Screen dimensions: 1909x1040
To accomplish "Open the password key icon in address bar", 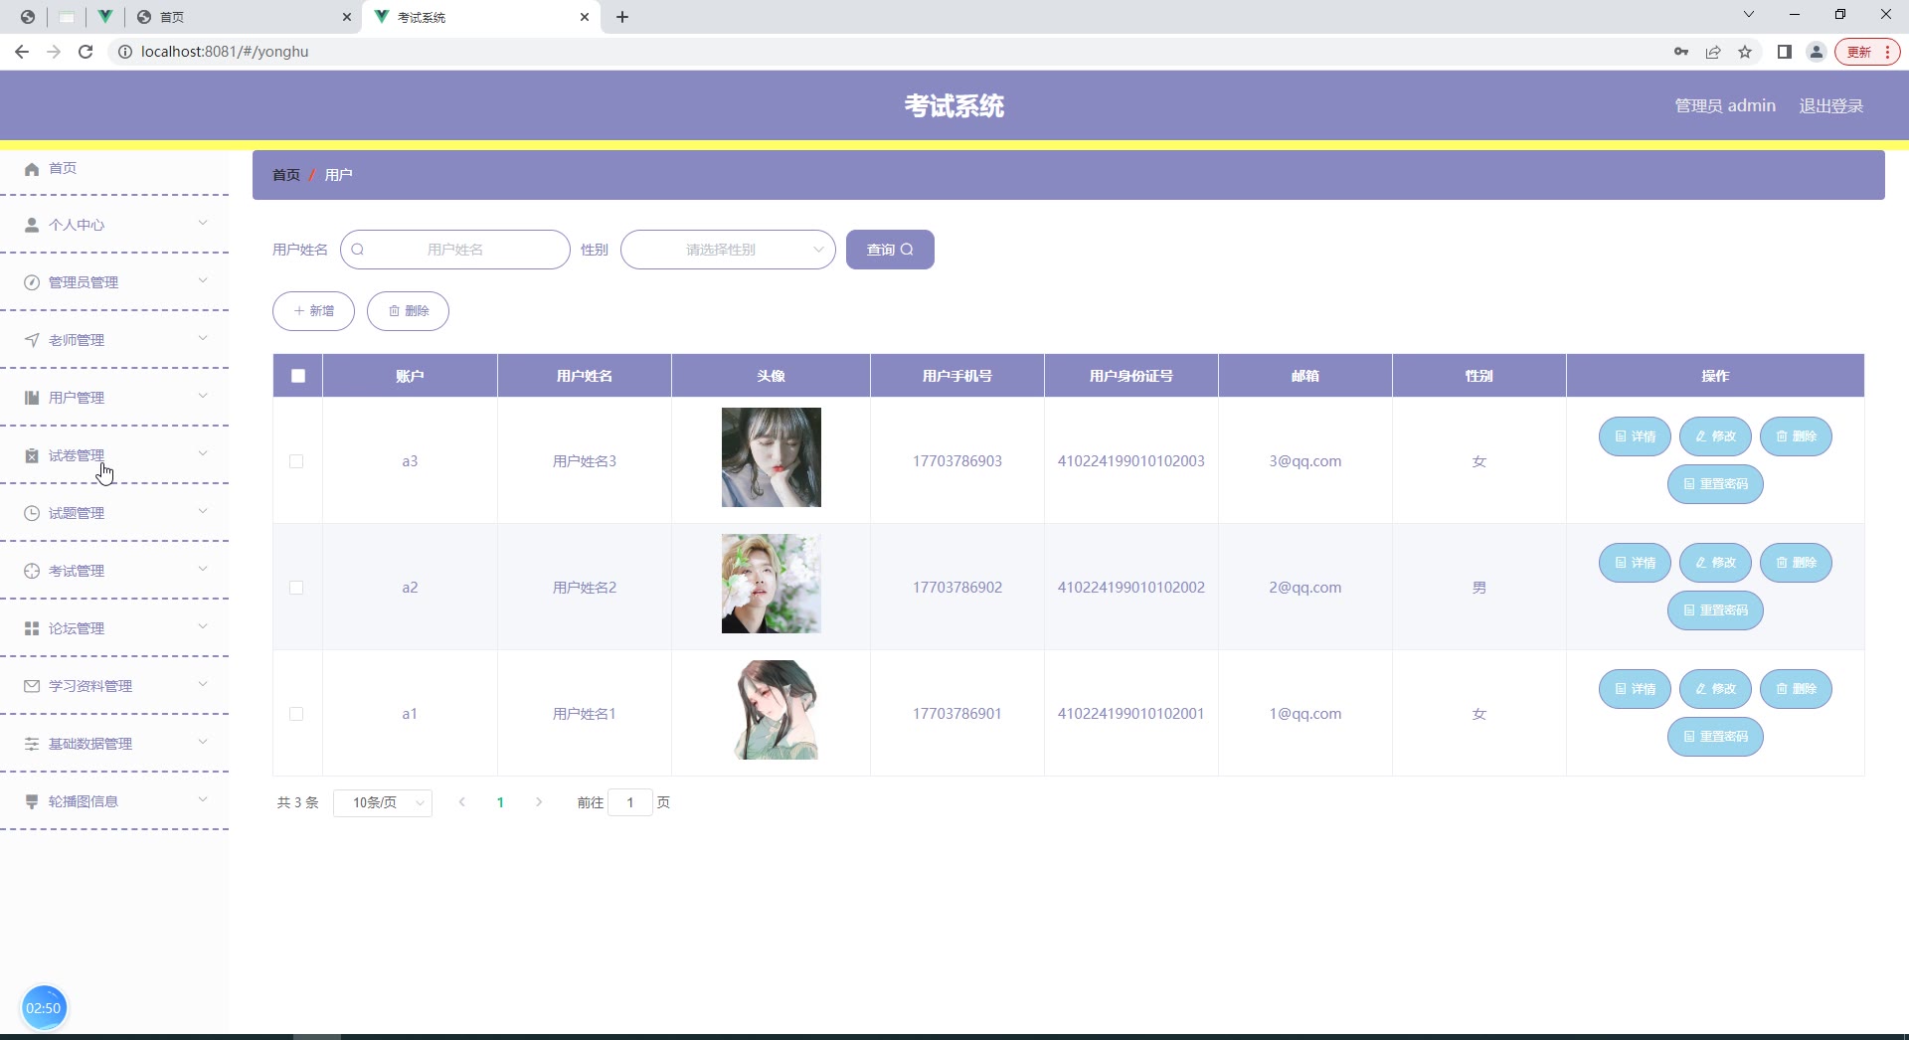I will point(1681,52).
